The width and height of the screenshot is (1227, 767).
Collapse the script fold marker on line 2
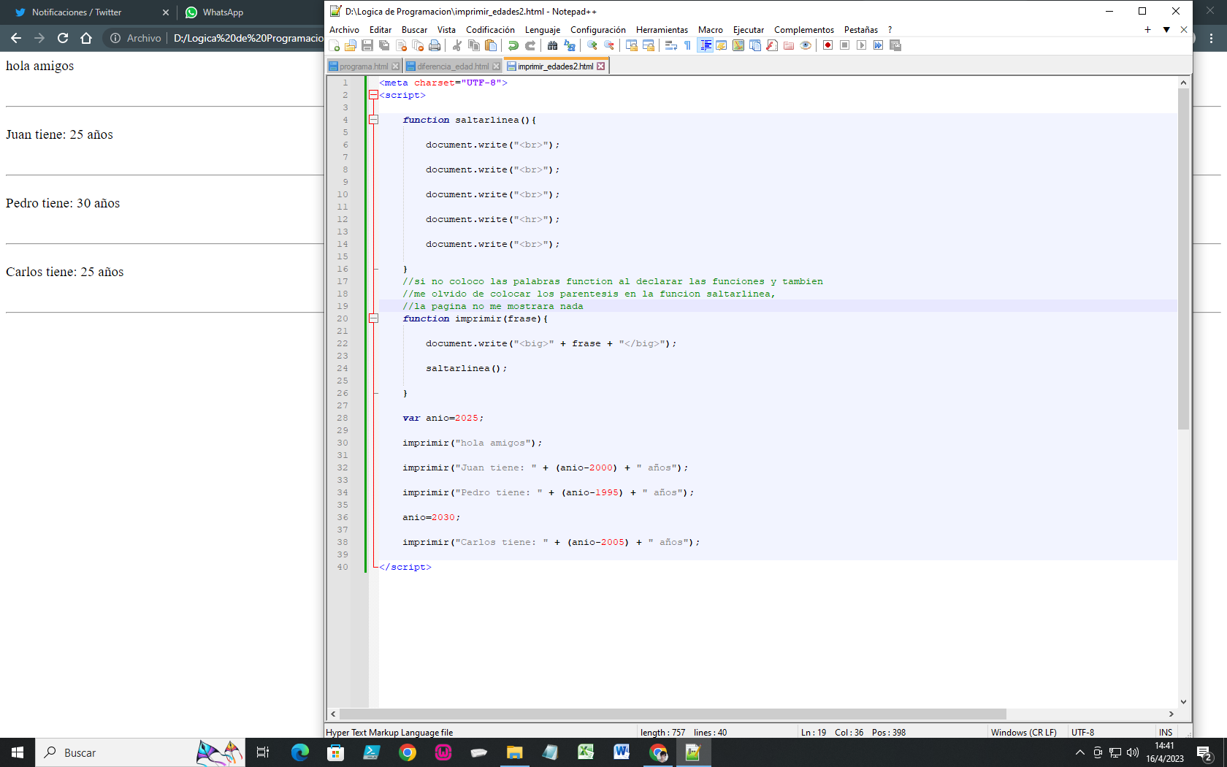373,95
